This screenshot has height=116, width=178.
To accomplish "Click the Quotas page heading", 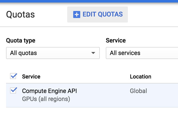I will pos(21,14).
